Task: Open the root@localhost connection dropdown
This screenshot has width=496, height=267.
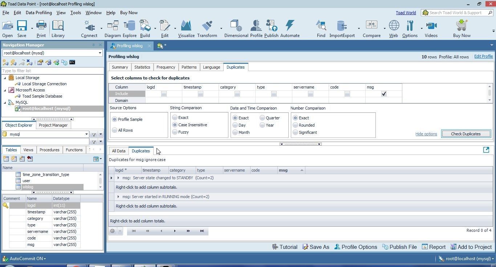Action: 100,53
